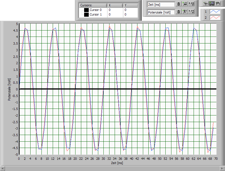Open the zoom tool in the graph palette
This screenshot has width=225, height=171.
tap(212, 3)
